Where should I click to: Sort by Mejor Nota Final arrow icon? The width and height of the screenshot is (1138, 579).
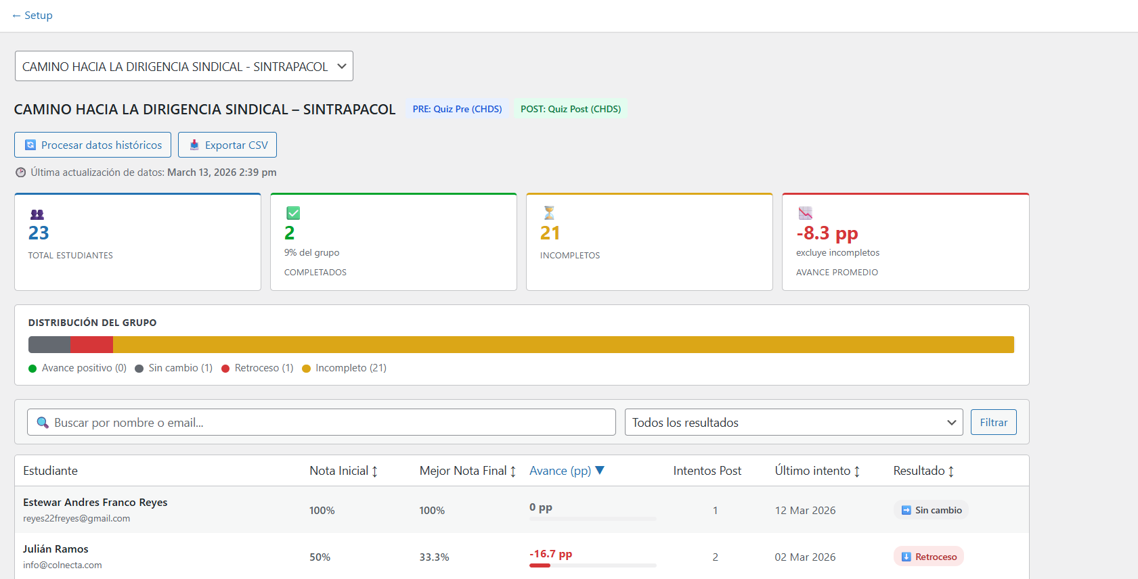513,471
